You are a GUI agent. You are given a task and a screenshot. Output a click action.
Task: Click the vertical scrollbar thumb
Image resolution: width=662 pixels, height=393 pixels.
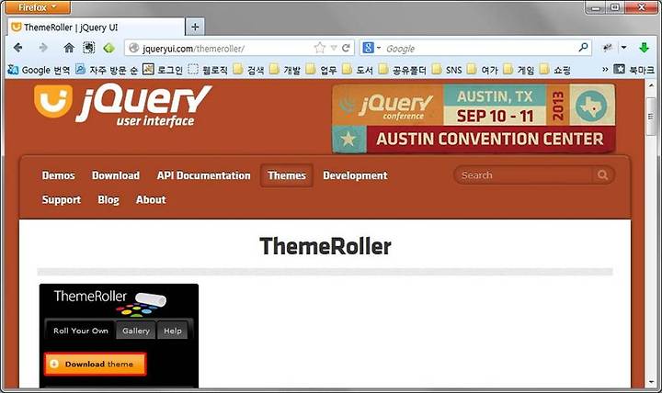tap(651, 117)
